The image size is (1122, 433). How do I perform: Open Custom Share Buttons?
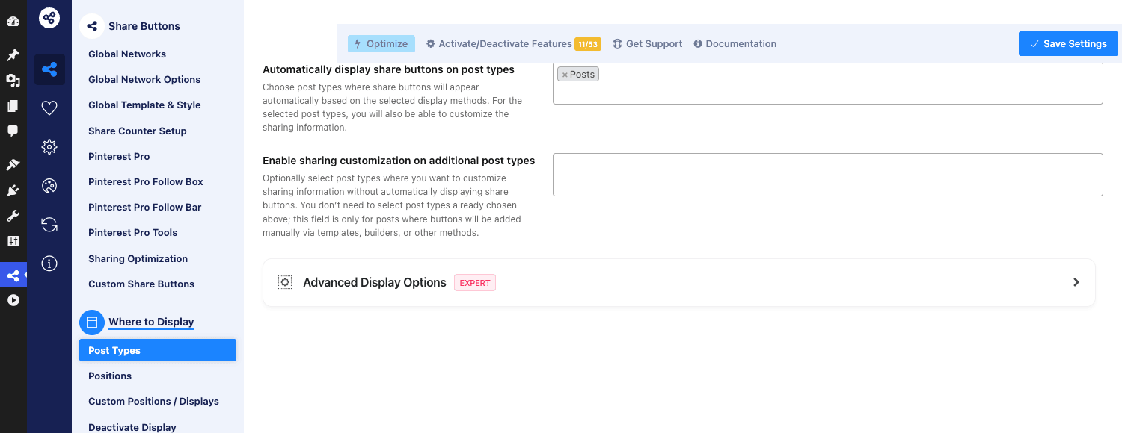[x=141, y=284]
